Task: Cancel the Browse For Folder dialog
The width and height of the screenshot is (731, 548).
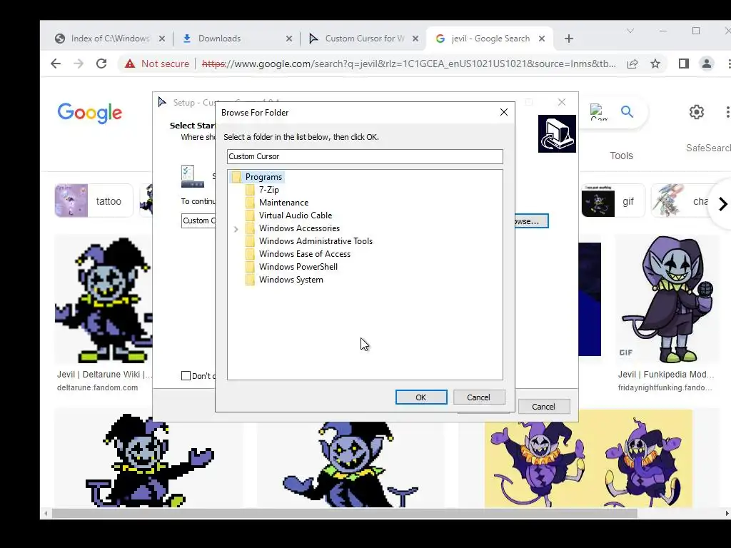Action: [479, 397]
